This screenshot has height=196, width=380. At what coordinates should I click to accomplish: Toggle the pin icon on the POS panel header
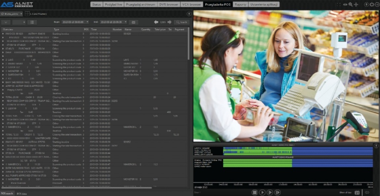(189, 14)
